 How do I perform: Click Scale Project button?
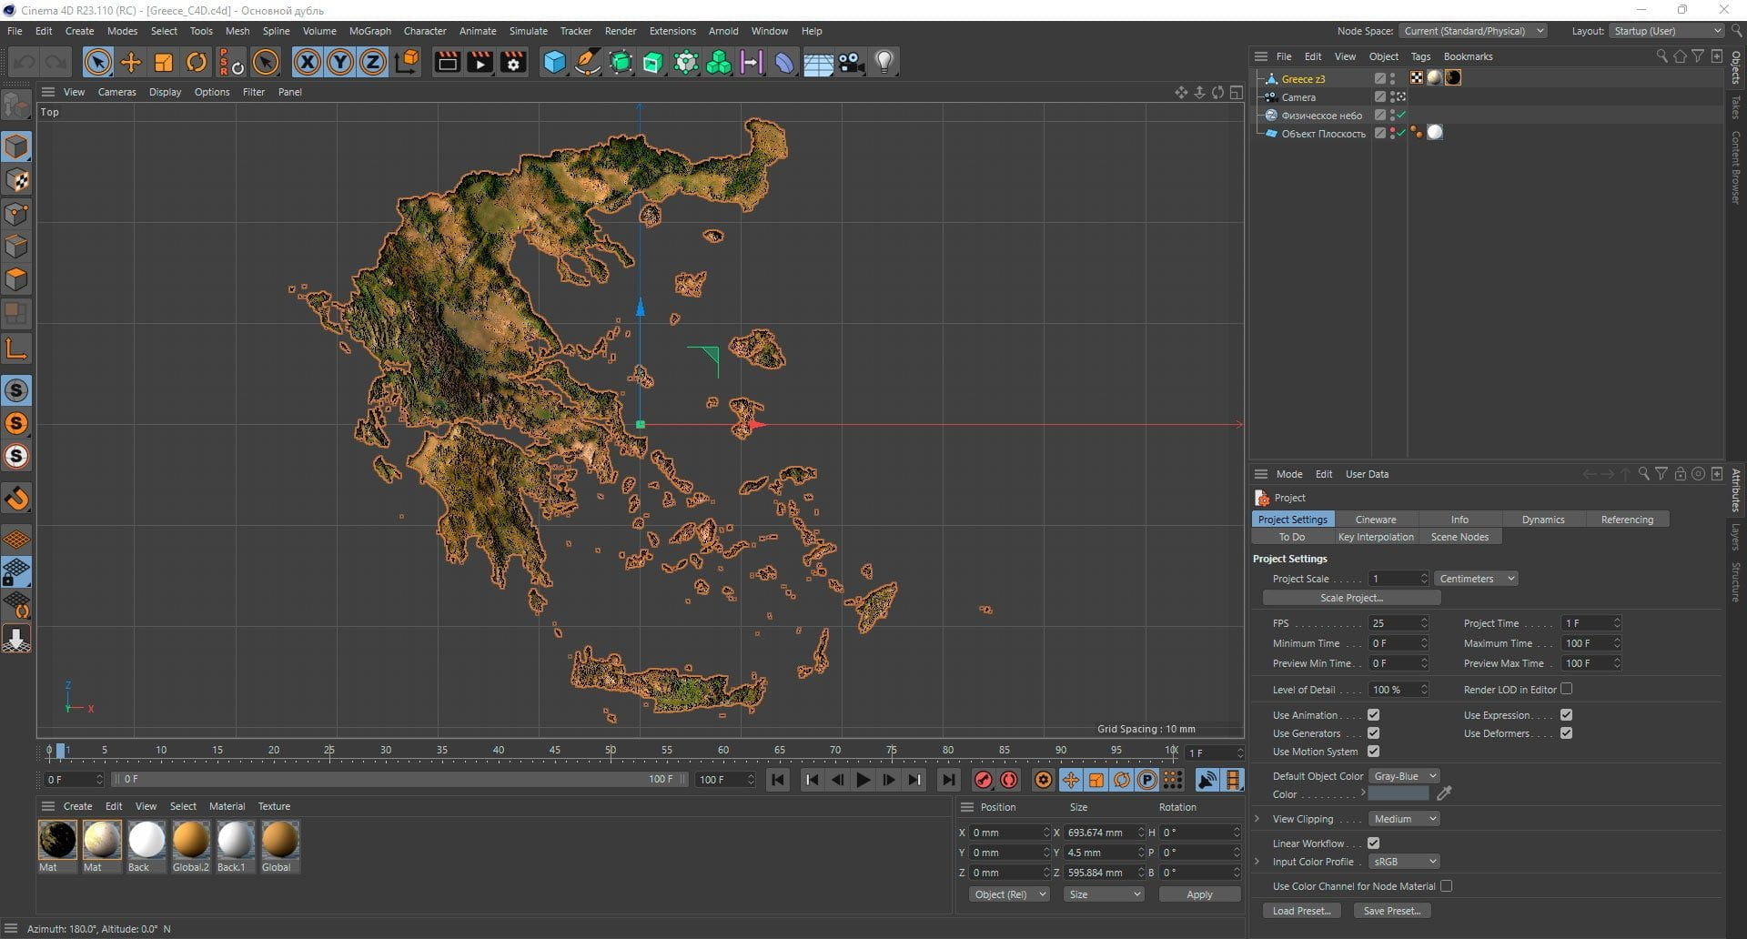1351,598
